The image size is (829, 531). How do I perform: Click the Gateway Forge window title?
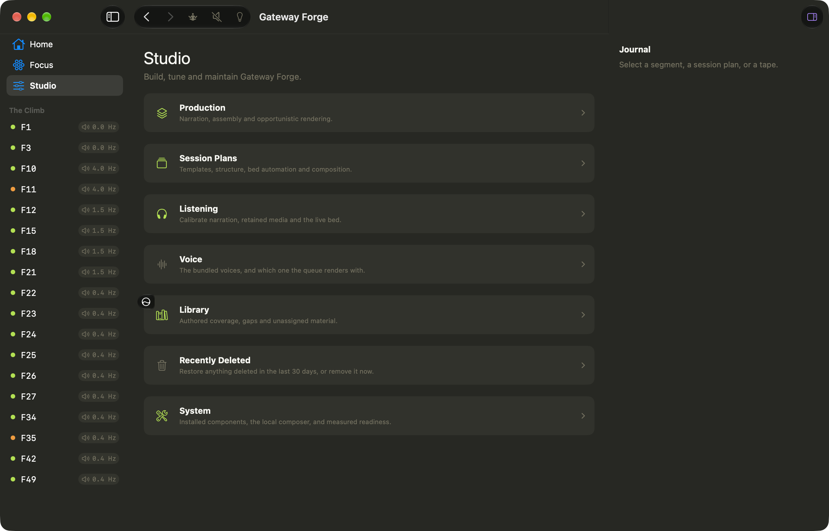click(x=293, y=17)
